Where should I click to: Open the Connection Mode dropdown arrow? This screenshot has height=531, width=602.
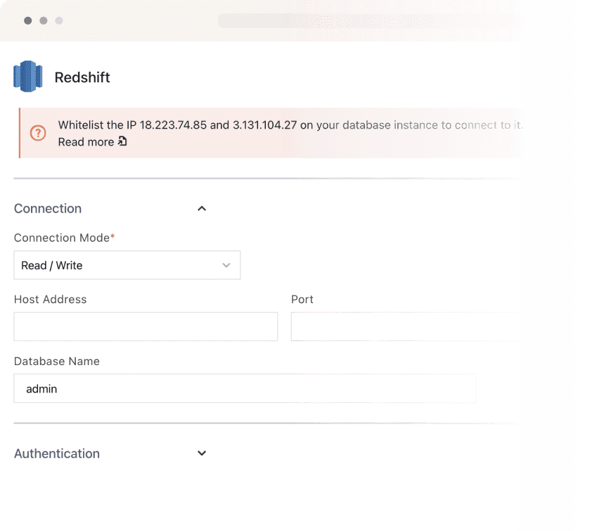pos(226,265)
